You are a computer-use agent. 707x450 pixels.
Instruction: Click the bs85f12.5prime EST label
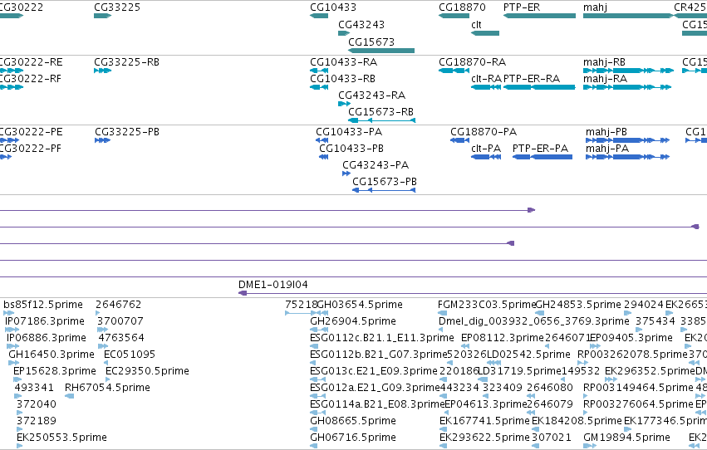click(43, 305)
